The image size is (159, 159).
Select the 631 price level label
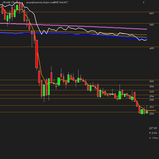coord(151,13)
